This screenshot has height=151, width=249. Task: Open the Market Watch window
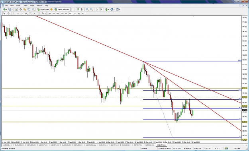tap(16, 10)
